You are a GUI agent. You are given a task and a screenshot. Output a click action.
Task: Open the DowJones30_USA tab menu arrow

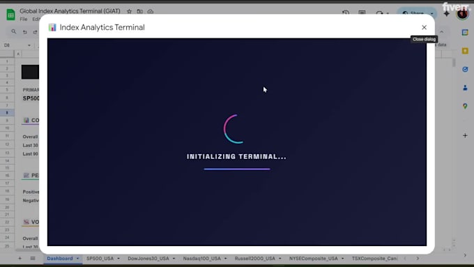point(174,259)
